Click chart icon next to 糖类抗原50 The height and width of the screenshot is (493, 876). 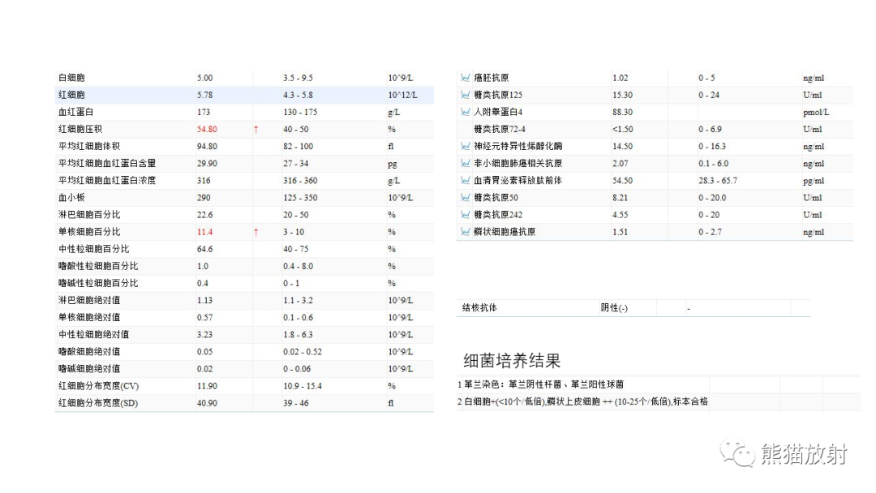click(x=465, y=198)
